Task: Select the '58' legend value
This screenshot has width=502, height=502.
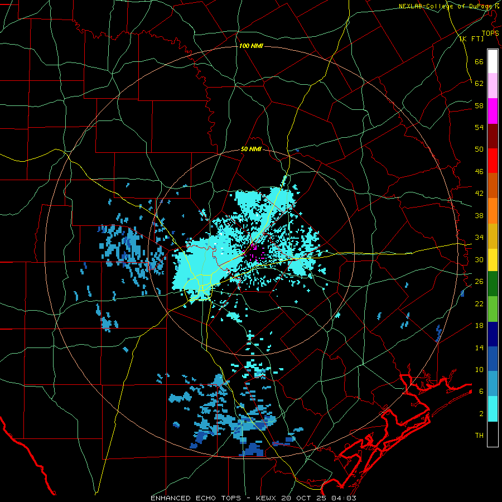Action: pyautogui.click(x=479, y=105)
